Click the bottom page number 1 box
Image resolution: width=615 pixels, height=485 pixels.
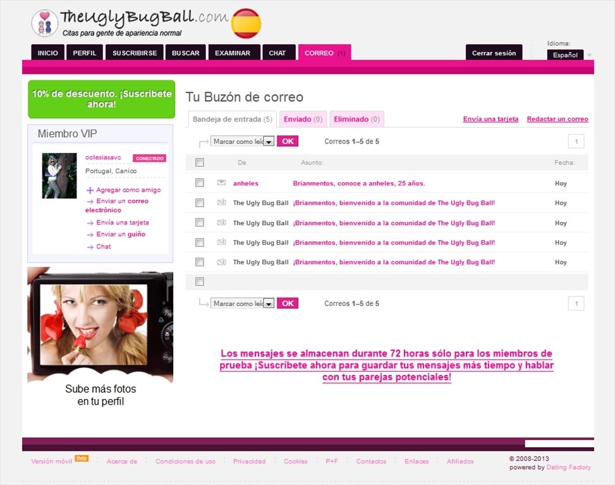point(576,304)
